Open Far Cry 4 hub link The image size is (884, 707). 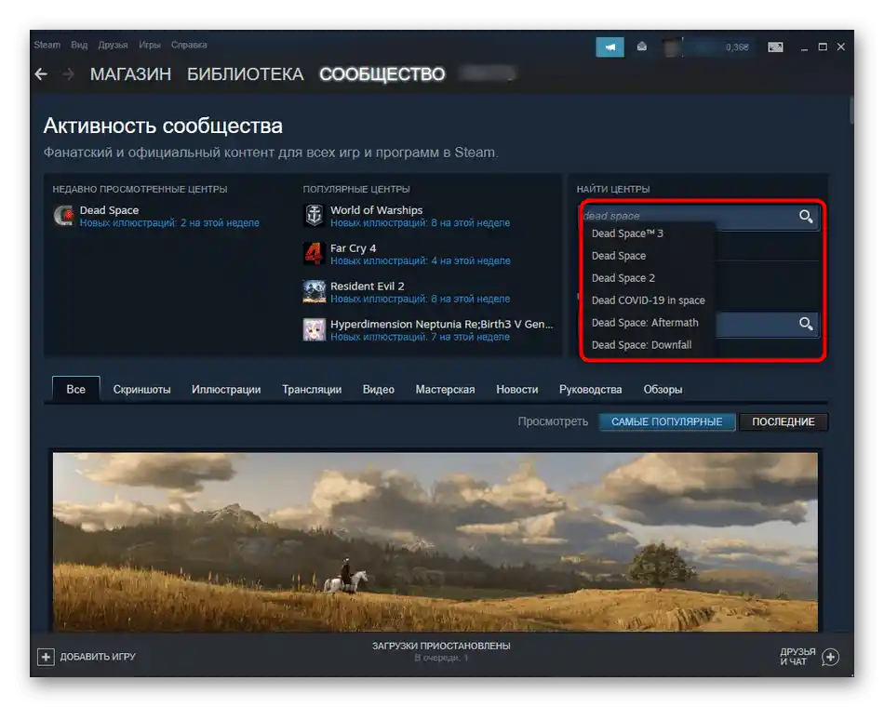point(353,248)
